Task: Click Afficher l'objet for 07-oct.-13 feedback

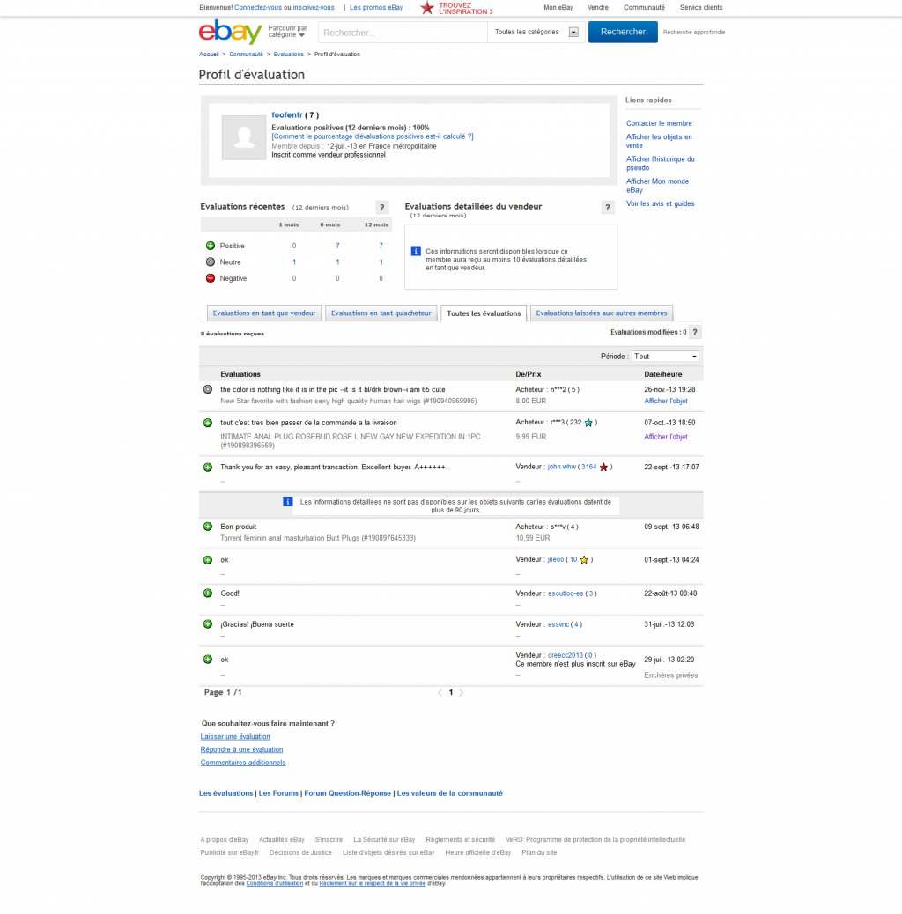Action: [666, 437]
